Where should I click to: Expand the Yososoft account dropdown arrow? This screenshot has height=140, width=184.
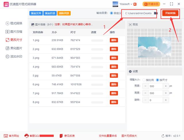point(131,4)
